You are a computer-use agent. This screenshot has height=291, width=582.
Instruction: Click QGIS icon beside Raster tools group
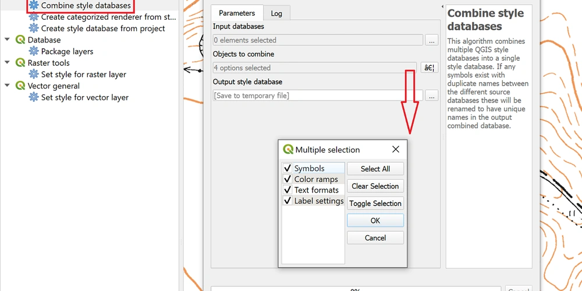click(20, 63)
